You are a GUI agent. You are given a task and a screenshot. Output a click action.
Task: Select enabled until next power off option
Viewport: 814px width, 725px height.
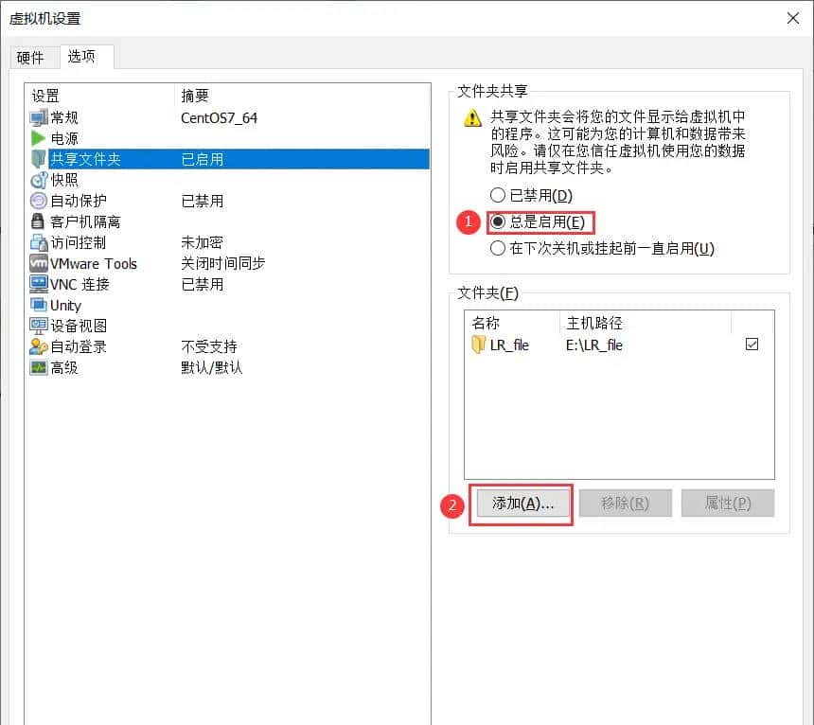[497, 249]
